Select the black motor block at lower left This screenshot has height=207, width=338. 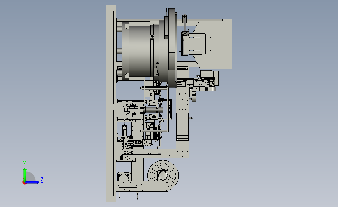[124, 176]
